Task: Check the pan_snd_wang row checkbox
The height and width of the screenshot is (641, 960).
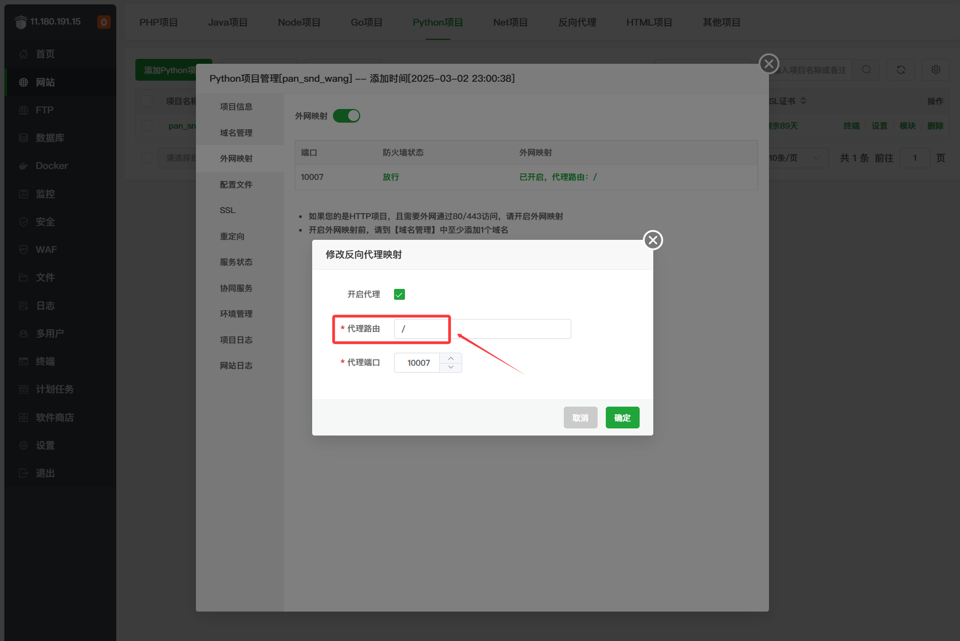Action: coord(147,126)
